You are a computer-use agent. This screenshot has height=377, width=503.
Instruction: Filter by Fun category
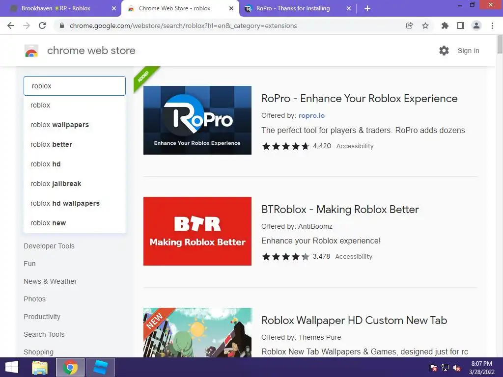29,264
